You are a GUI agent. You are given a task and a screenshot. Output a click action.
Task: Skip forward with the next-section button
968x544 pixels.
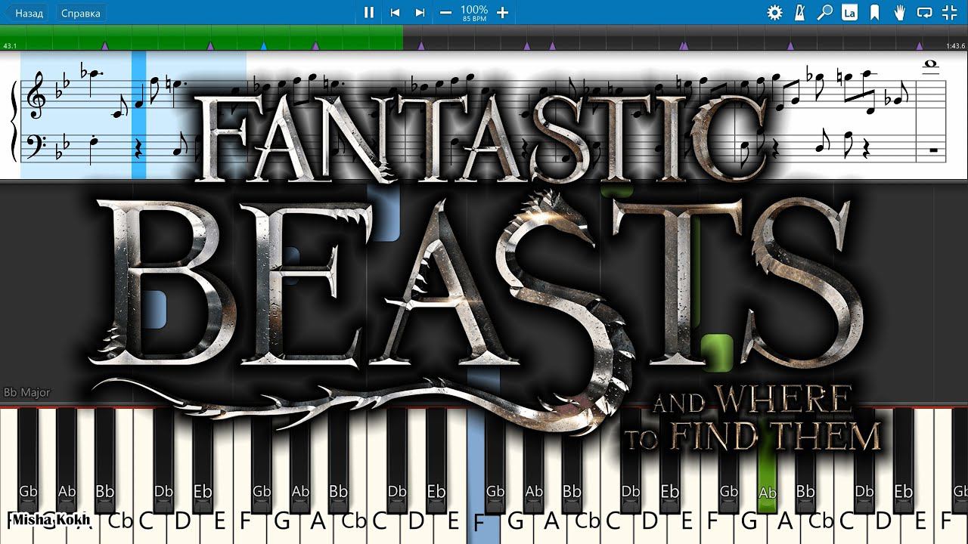[420, 12]
